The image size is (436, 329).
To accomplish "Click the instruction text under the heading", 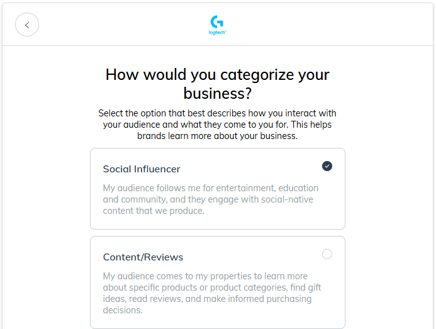I will tap(217, 125).
